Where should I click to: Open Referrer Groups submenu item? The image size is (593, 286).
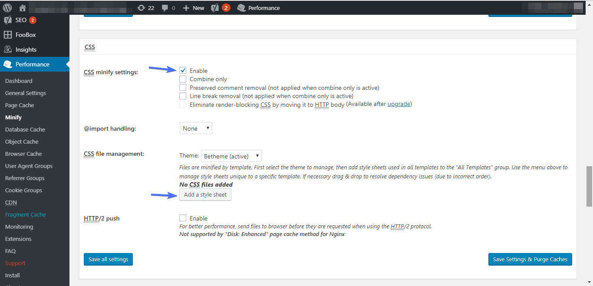click(25, 178)
